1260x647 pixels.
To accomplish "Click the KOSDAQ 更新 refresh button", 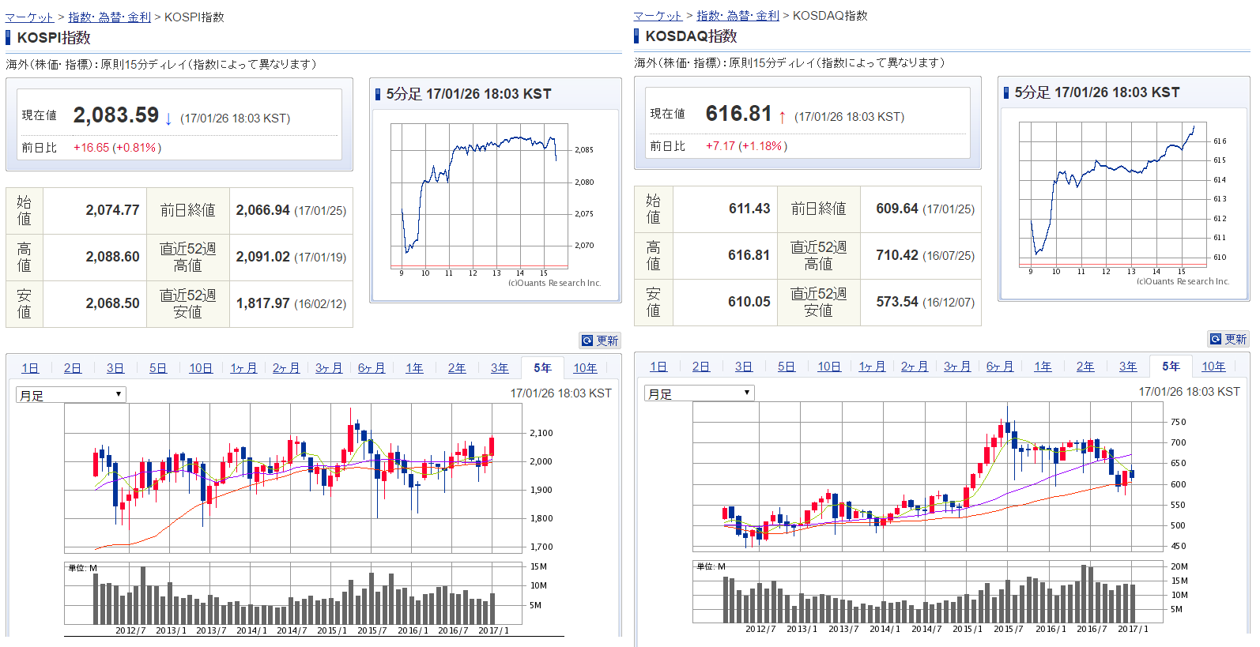I will [1228, 339].
